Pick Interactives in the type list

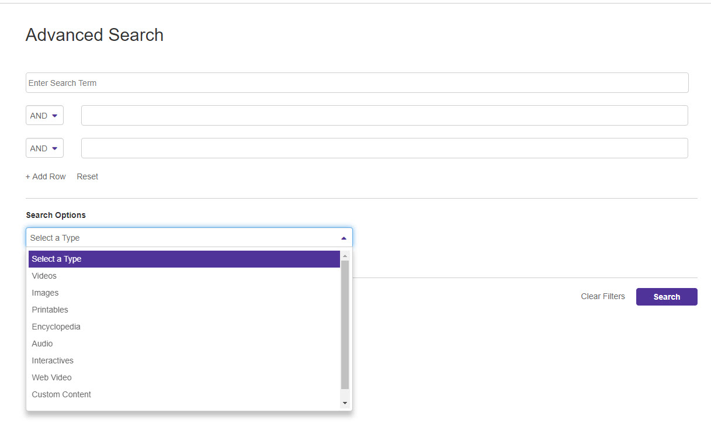click(53, 360)
